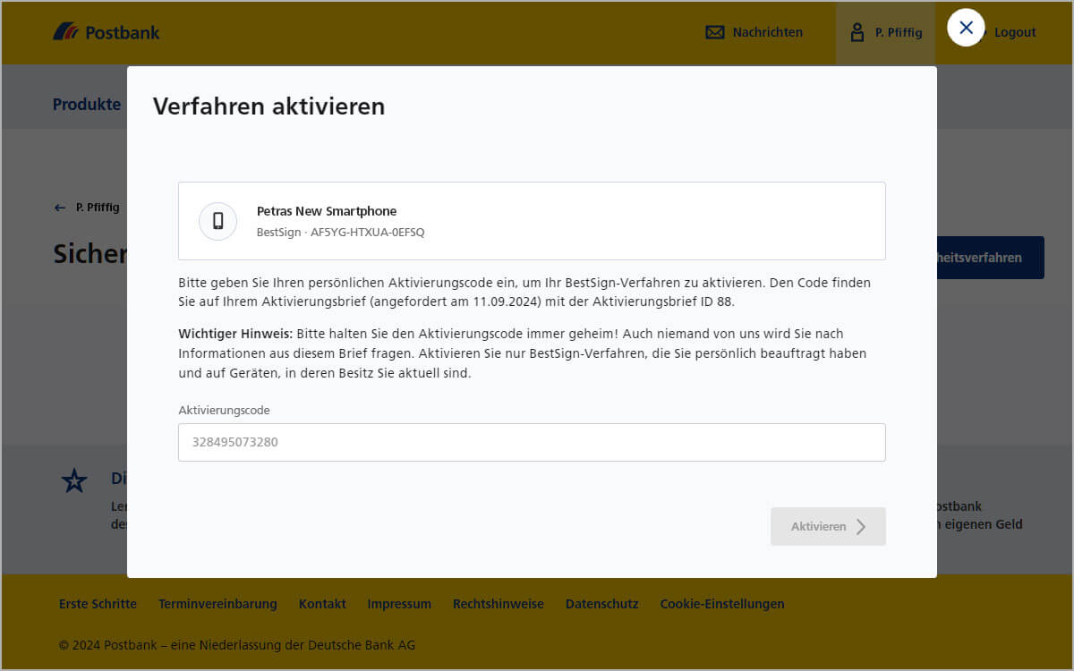Open the Impressum footer link

tap(399, 604)
